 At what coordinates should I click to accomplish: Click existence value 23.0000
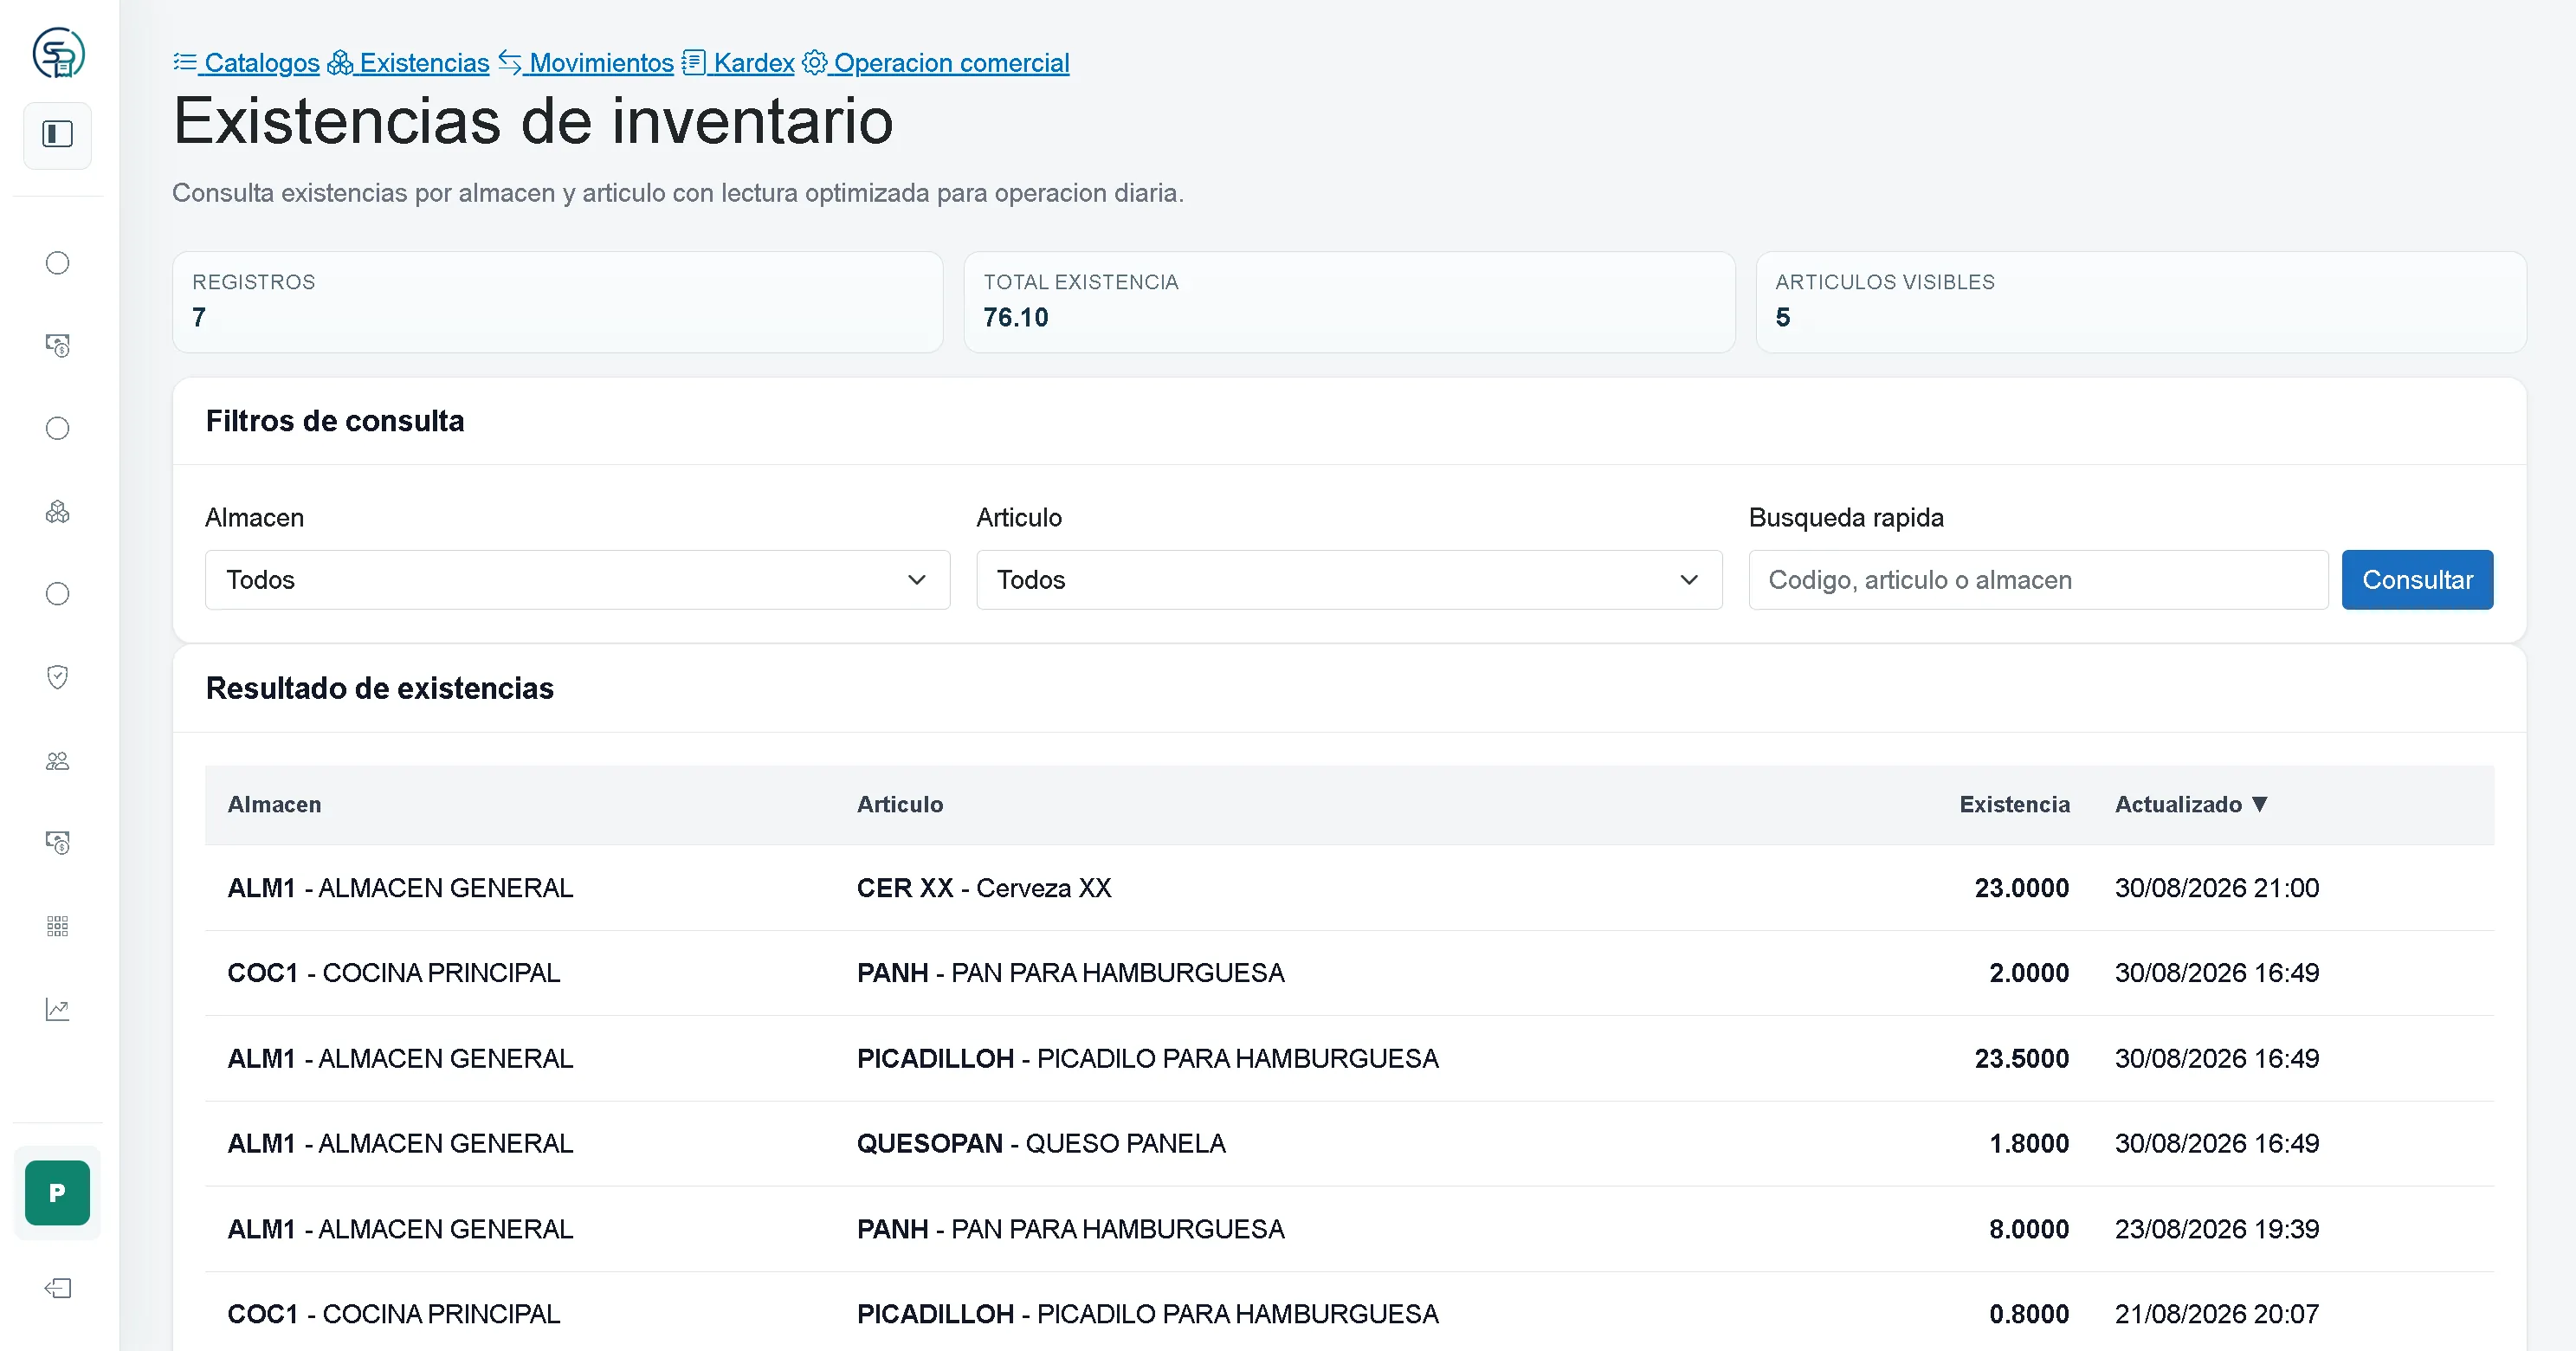[x=2021, y=888]
